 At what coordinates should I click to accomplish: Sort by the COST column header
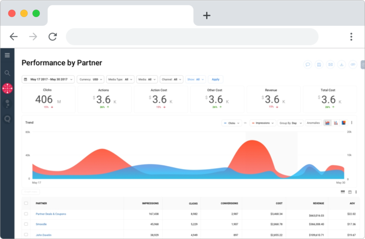279,203
